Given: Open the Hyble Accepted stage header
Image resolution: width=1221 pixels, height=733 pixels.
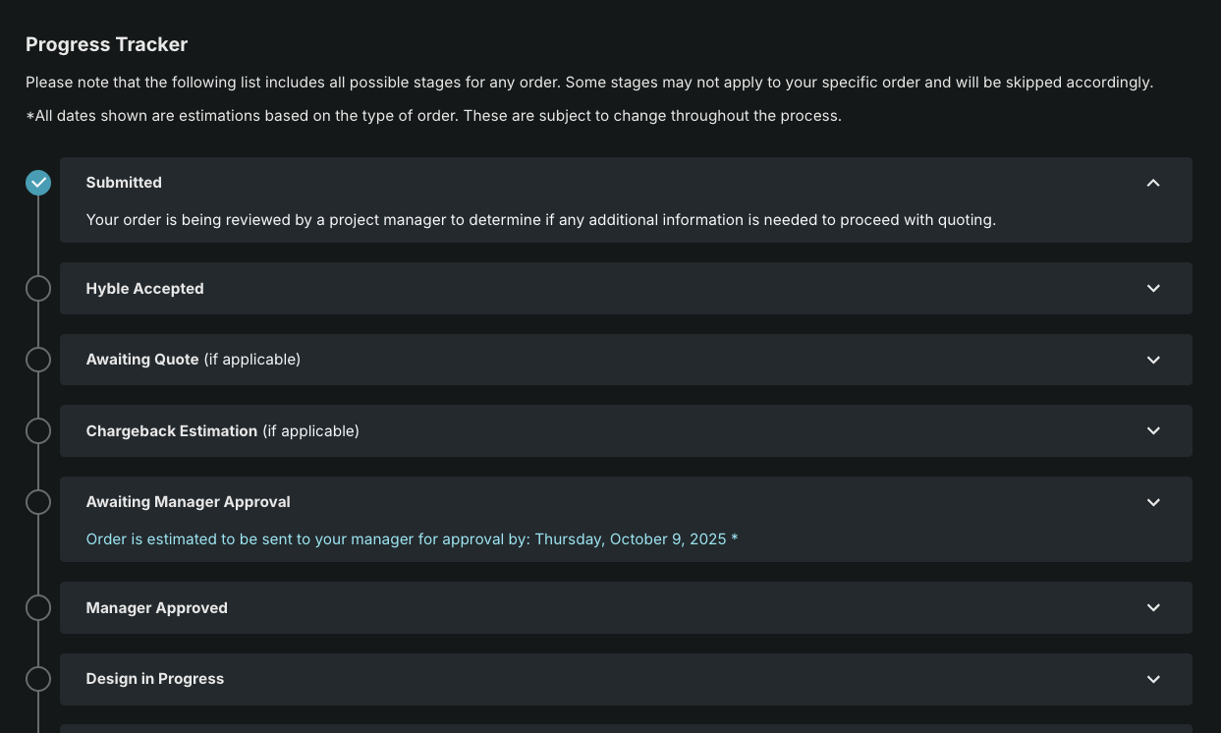Looking at the screenshot, I should click(x=144, y=289).
